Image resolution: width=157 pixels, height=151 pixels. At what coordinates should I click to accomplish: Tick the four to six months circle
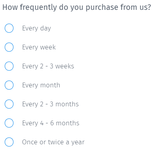9,123
